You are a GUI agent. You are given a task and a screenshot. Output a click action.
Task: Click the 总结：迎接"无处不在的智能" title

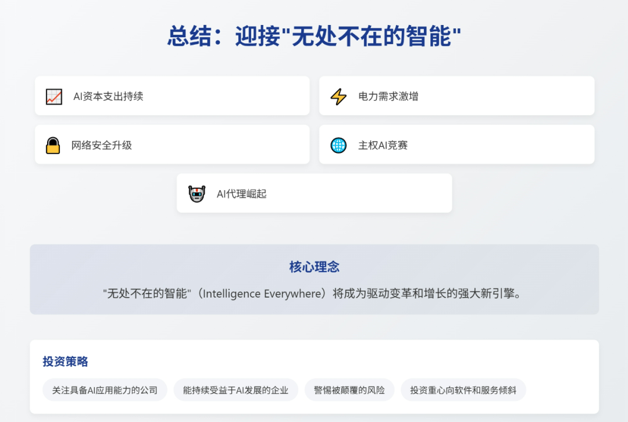coord(315,37)
